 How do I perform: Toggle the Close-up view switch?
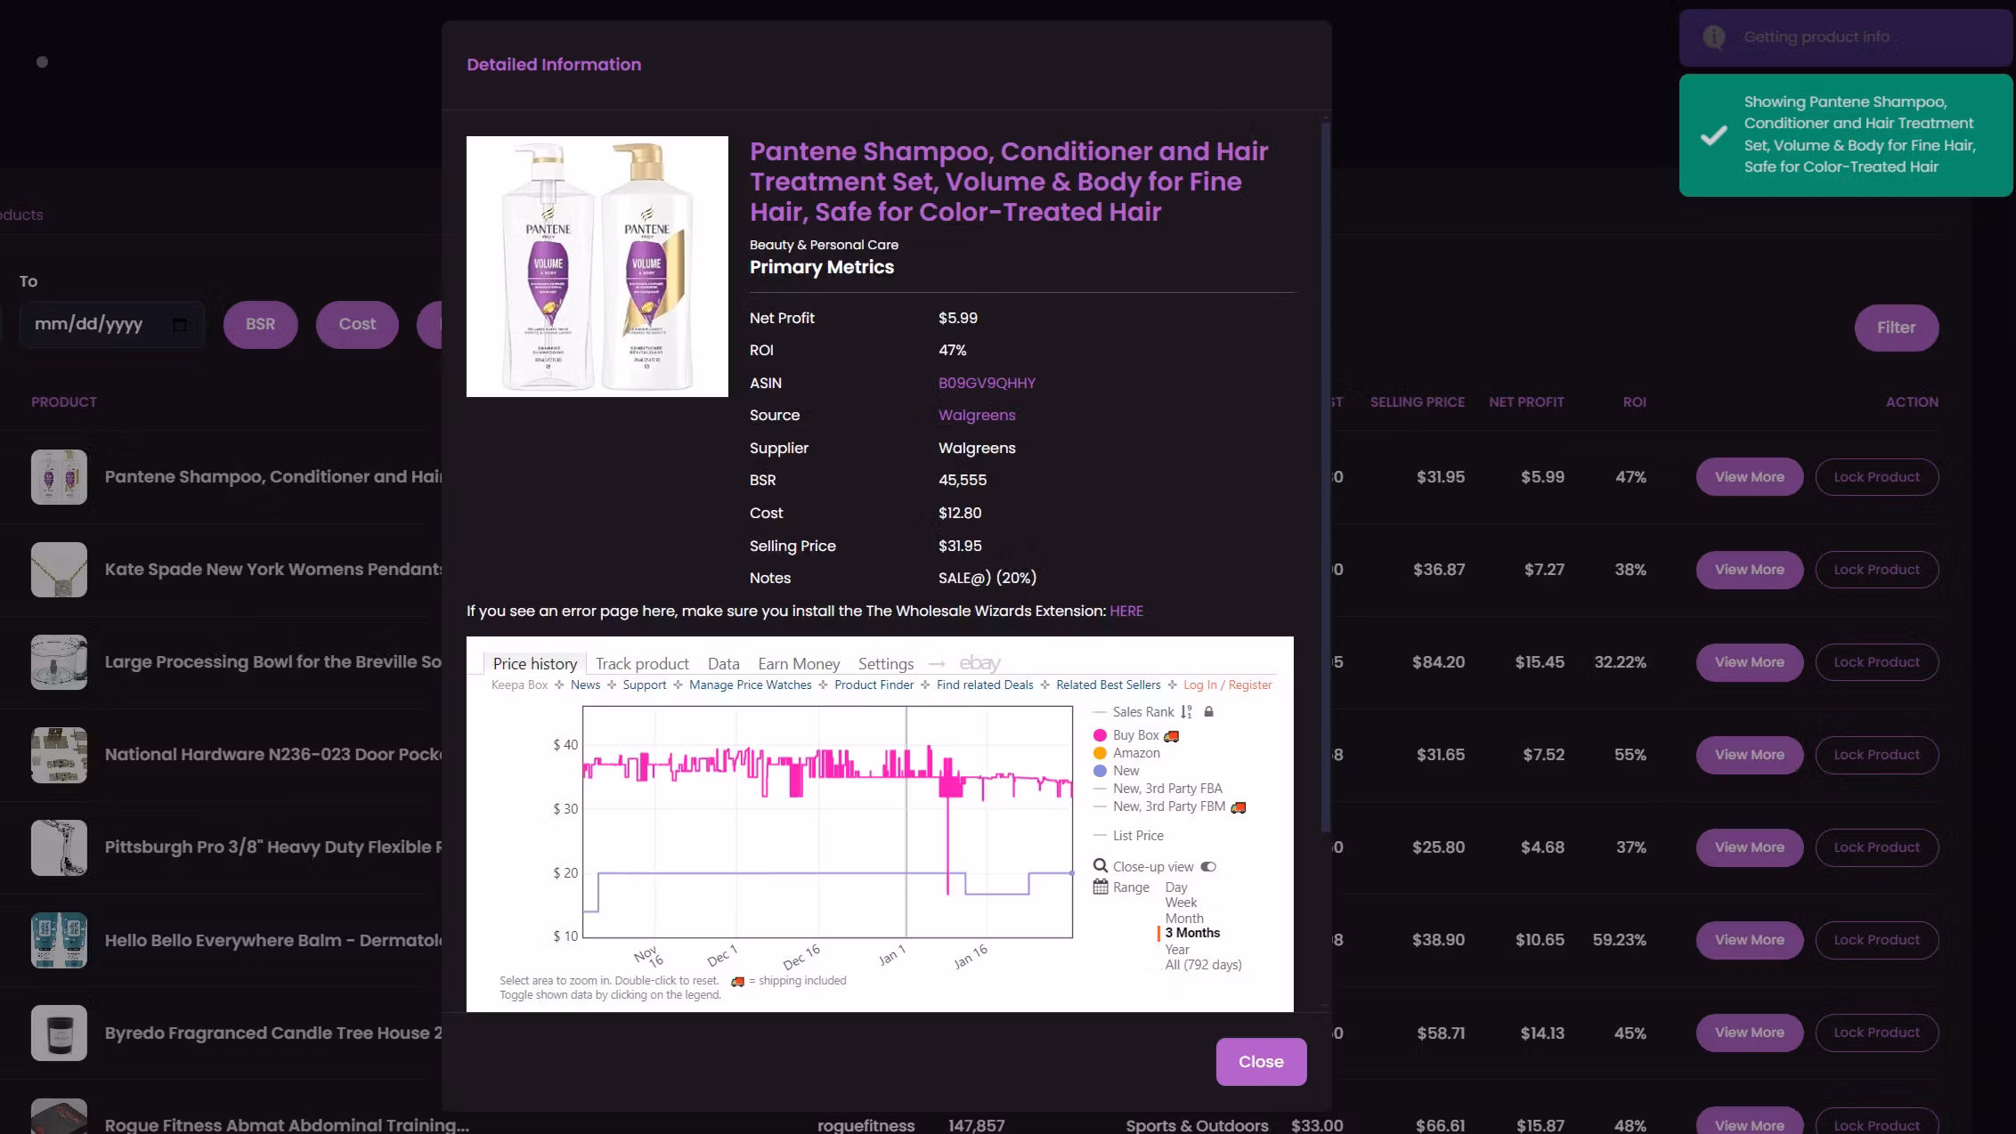[1207, 866]
